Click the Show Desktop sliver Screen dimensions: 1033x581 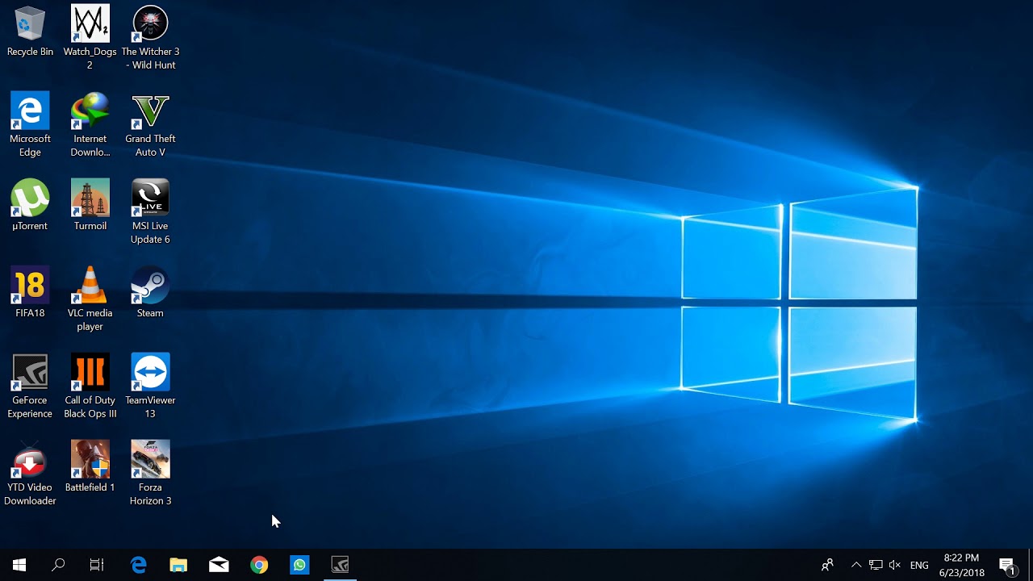[1031, 565]
